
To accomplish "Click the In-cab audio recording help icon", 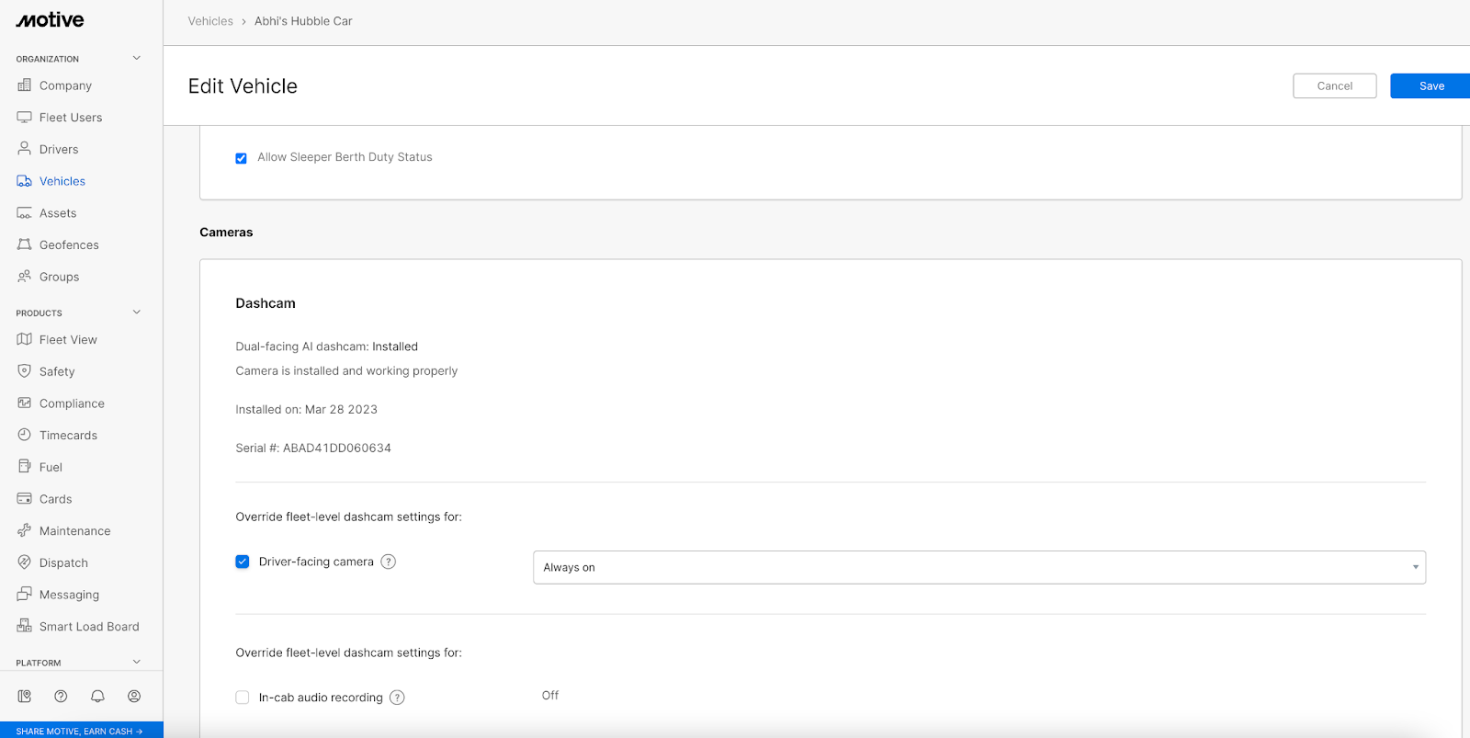I will pyautogui.click(x=397, y=698).
